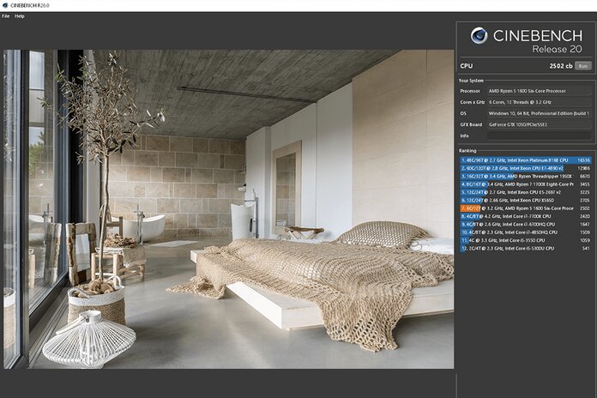
Task: Select the Intel Core i7-4850HQ ranking entry
Action: 525,232
